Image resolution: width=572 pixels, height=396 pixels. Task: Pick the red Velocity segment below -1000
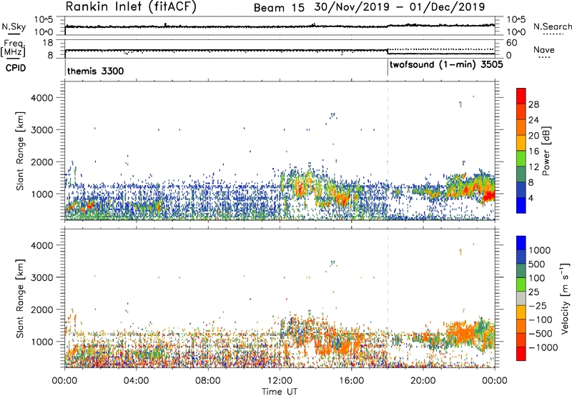pyautogui.click(x=521, y=354)
